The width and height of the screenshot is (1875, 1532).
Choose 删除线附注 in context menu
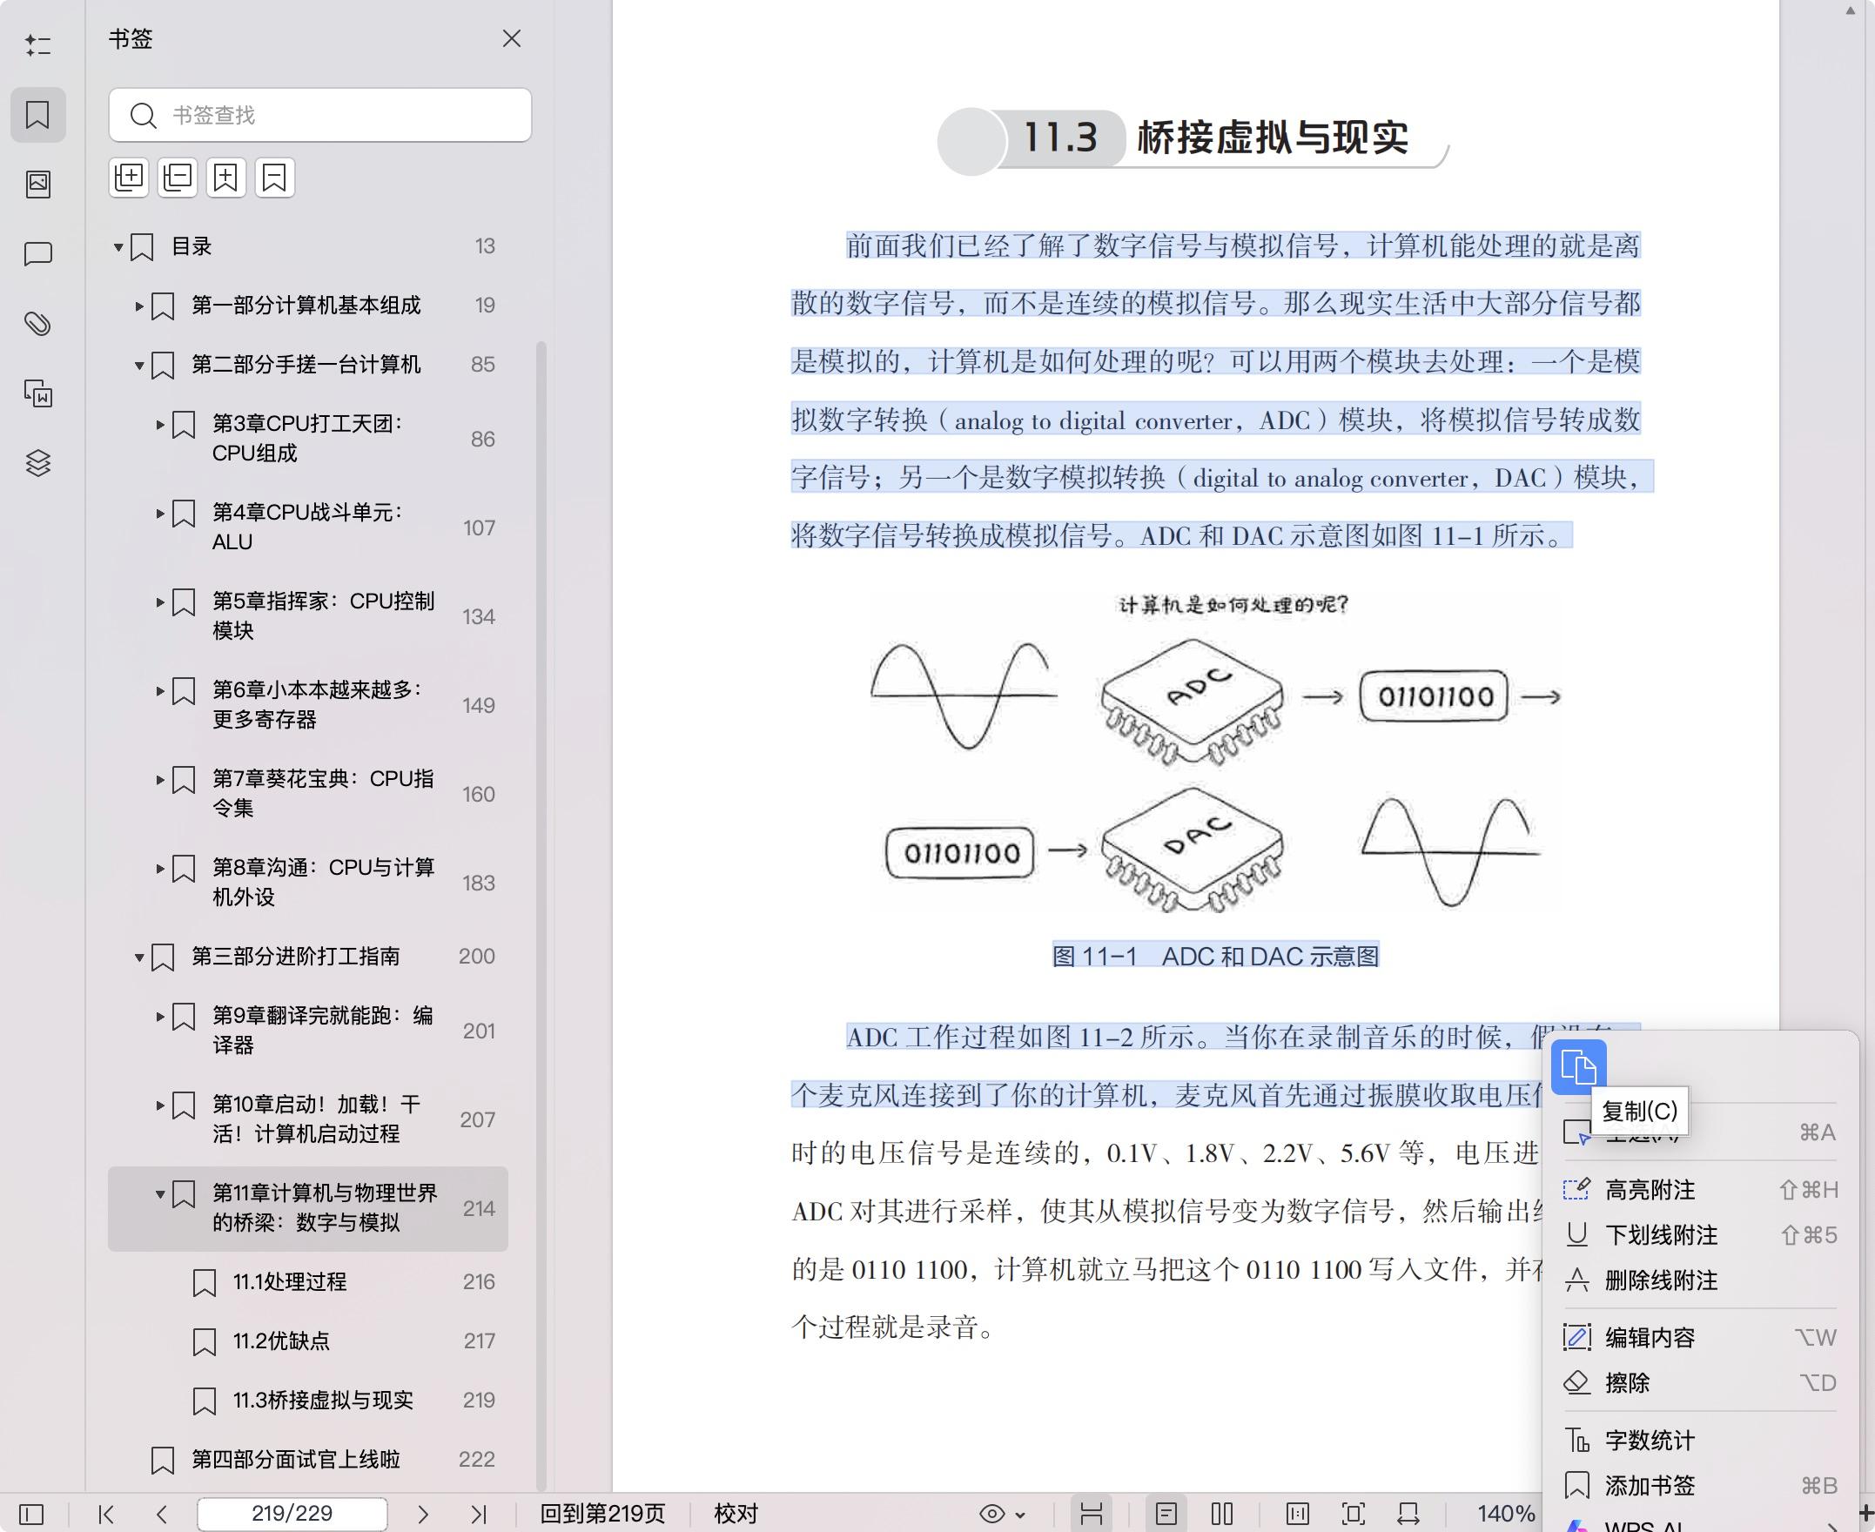click(1699, 1280)
